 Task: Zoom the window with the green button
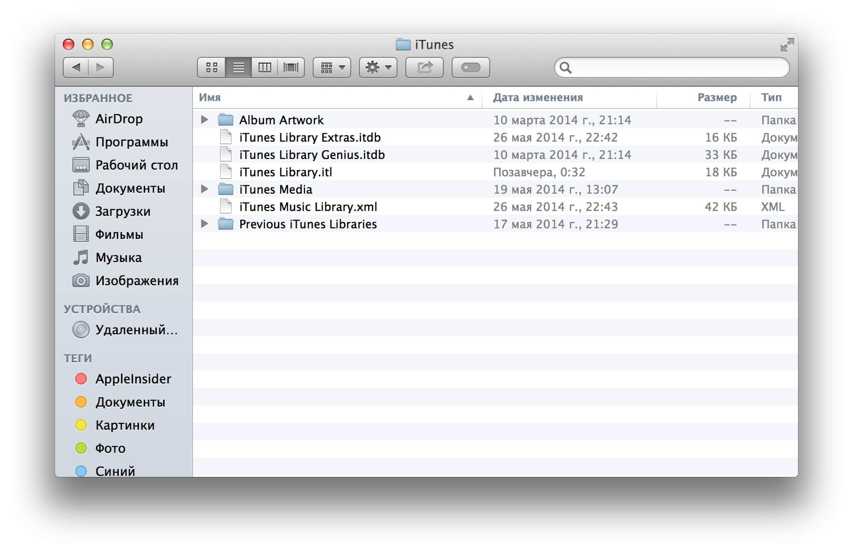[107, 44]
